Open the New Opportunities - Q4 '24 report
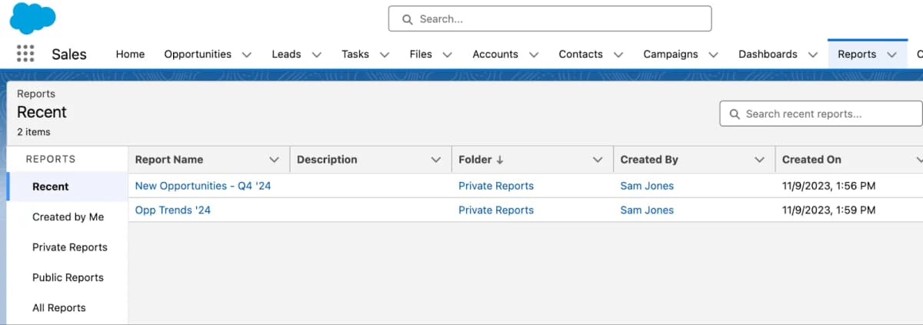Screen dimensions: 923x325 tap(203, 186)
